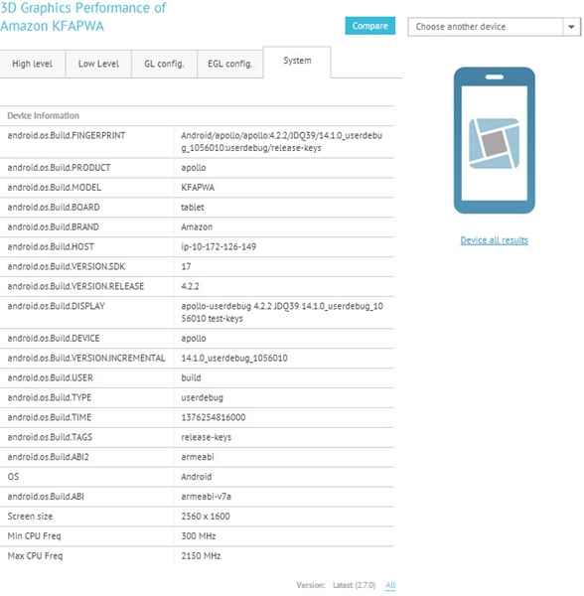
Task: Click the blue Compare button
Action: (x=369, y=26)
